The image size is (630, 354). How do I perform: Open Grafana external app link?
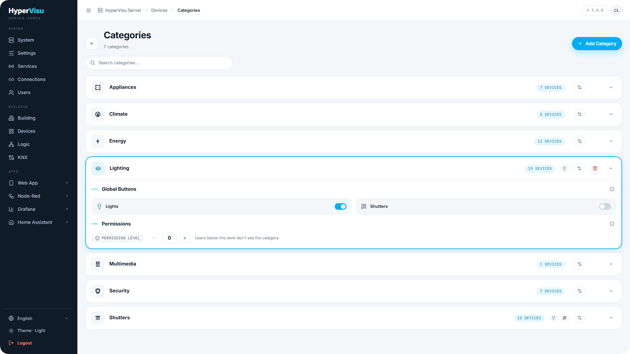pyautogui.click(x=39, y=209)
